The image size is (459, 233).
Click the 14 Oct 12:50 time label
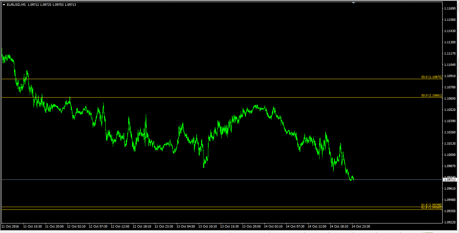(x=317, y=226)
